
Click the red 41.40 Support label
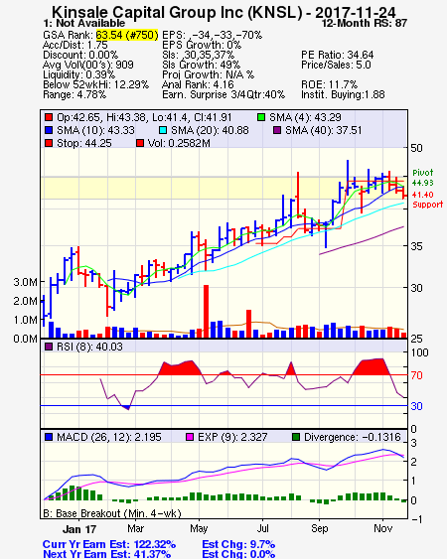point(427,200)
